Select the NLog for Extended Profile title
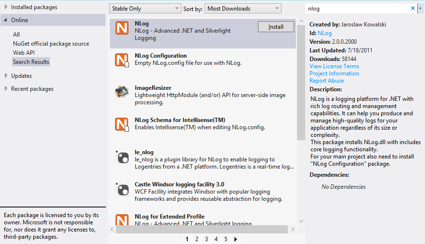Viewport: 425px width, 244px height. [x=169, y=217]
